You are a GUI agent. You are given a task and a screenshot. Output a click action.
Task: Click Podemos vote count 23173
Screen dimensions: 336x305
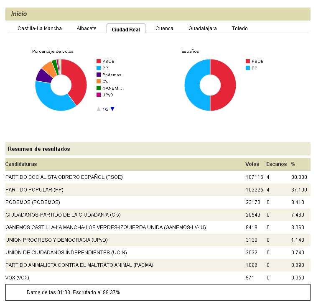tap(253, 202)
